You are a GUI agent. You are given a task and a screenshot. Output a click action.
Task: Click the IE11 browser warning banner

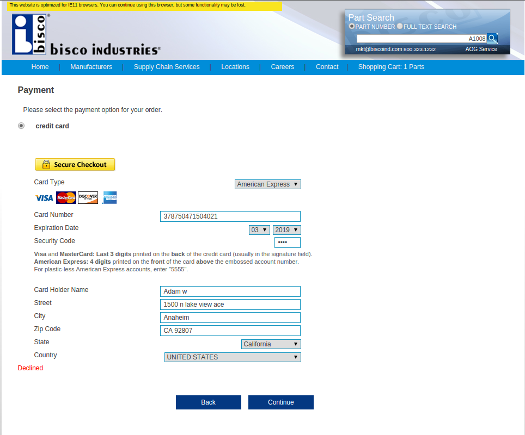(144, 5)
